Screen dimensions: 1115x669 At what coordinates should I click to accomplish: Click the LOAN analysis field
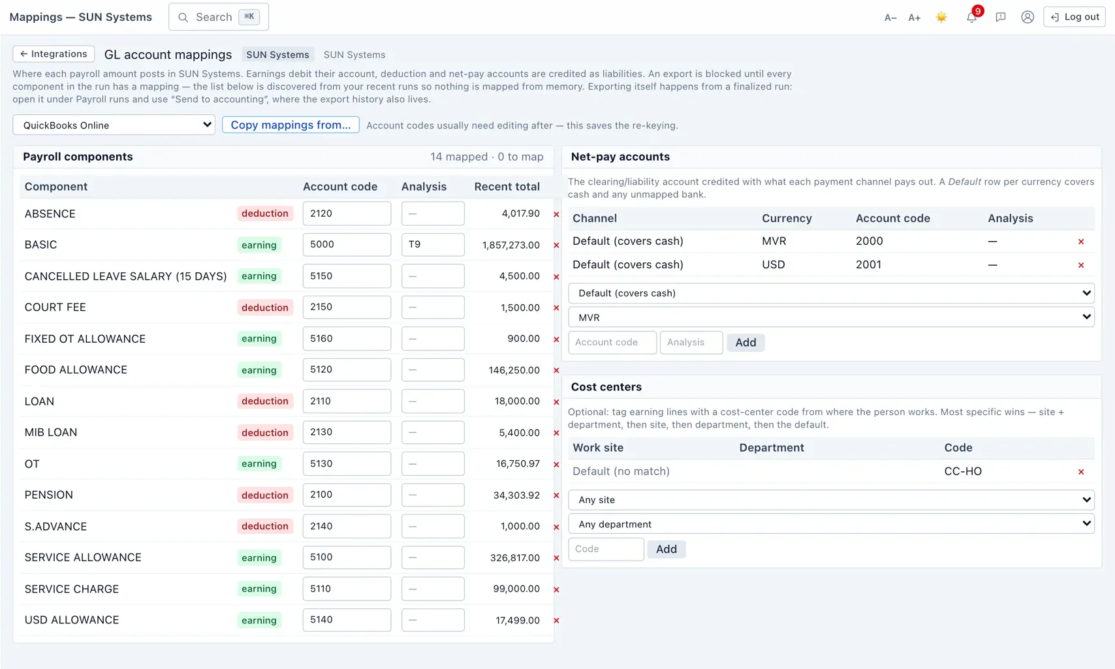(433, 401)
